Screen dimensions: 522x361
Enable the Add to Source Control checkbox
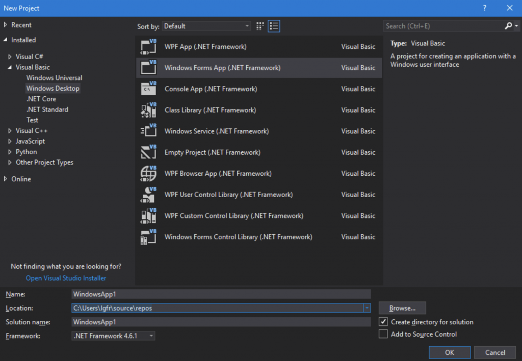click(x=383, y=334)
